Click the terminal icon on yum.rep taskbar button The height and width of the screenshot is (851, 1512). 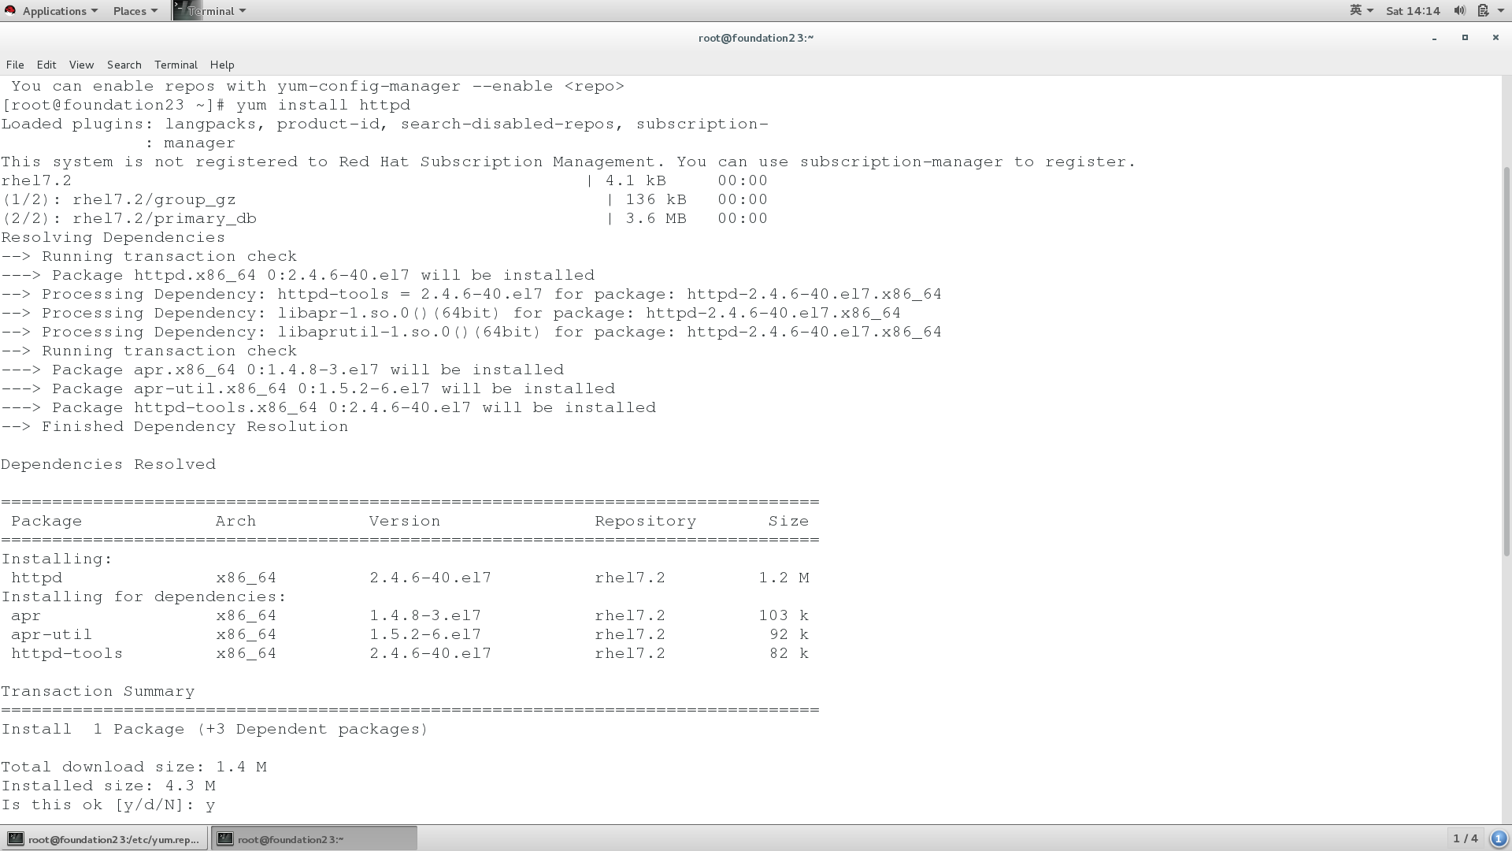(16, 838)
